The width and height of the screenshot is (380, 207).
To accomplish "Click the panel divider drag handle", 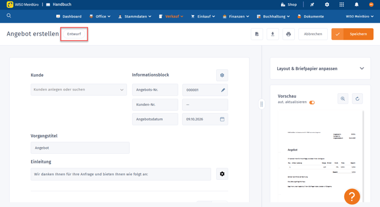I will 261,104.
